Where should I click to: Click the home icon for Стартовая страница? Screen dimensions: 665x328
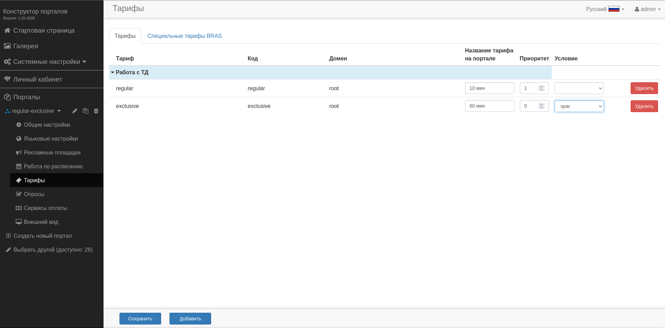pos(7,31)
